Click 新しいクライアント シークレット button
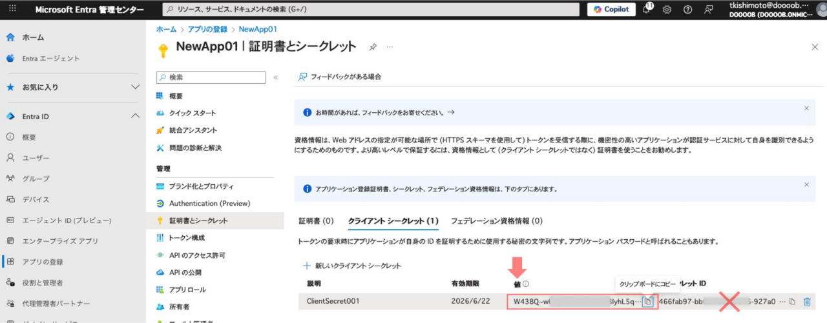827x323 pixels. [352, 266]
